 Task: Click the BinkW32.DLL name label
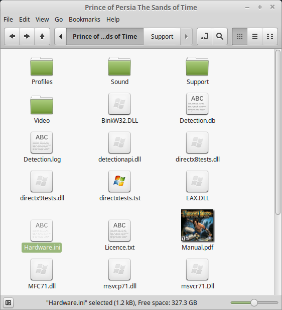coord(119,121)
